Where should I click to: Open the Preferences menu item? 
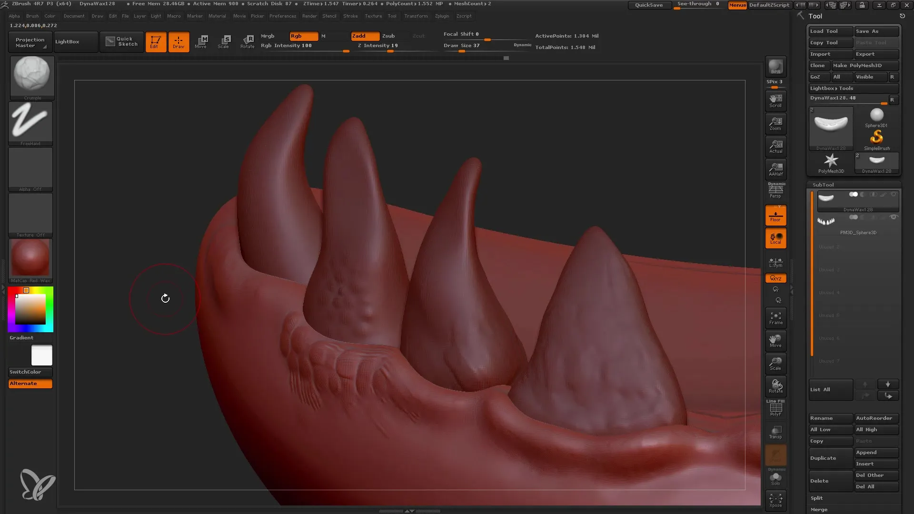(x=282, y=16)
